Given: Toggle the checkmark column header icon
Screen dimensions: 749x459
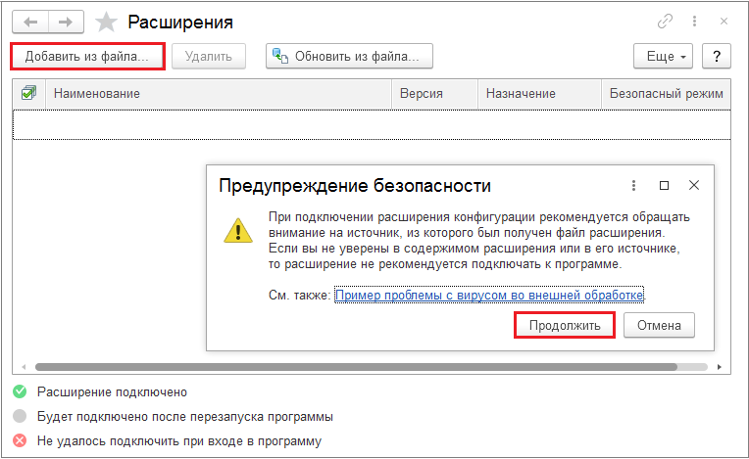Looking at the screenshot, I should (x=28, y=93).
